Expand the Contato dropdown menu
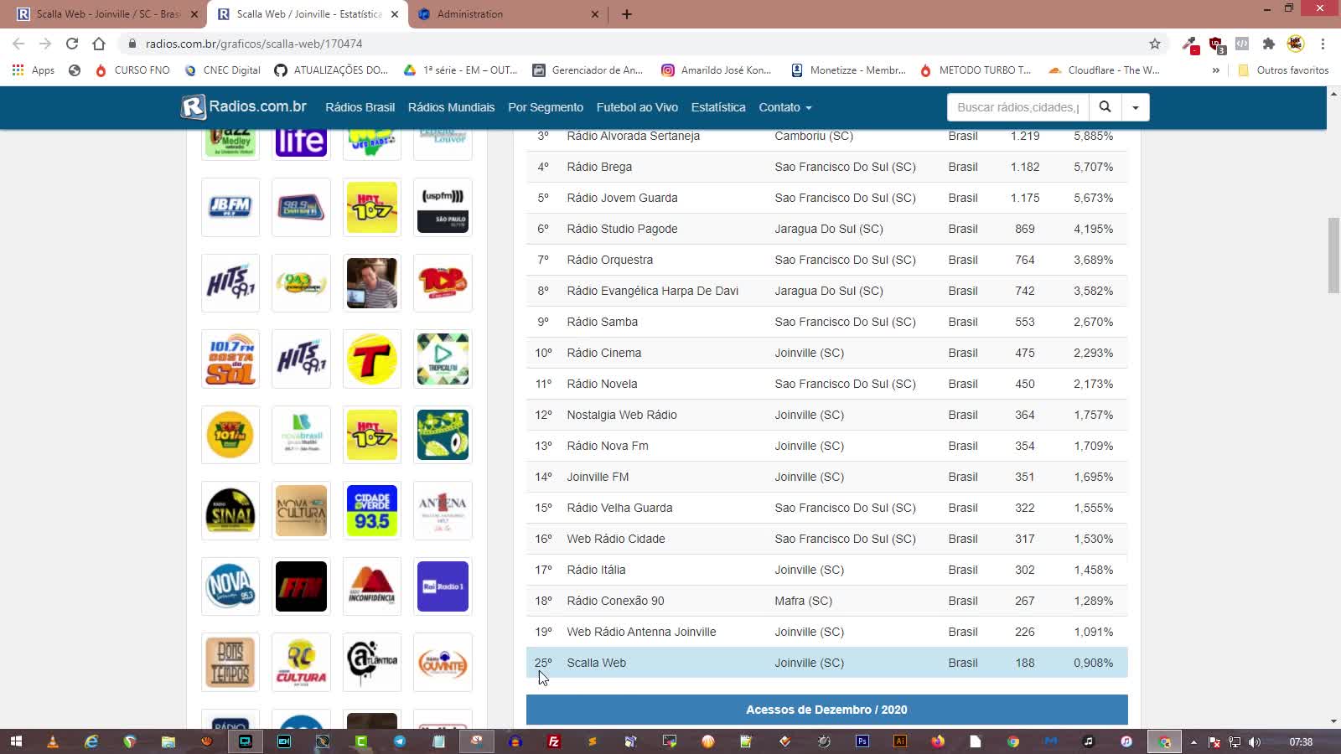Image resolution: width=1341 pixels, height=754 pixels. pos(785,107)
